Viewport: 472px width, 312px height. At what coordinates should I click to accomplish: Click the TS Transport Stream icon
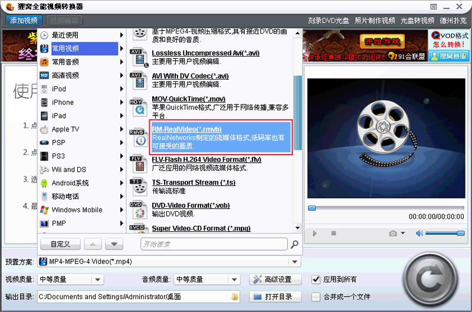point(139,187)
